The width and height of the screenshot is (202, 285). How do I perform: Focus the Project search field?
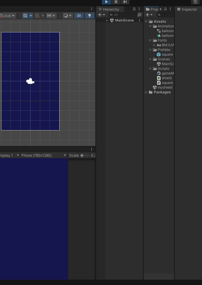coord(165,15)
